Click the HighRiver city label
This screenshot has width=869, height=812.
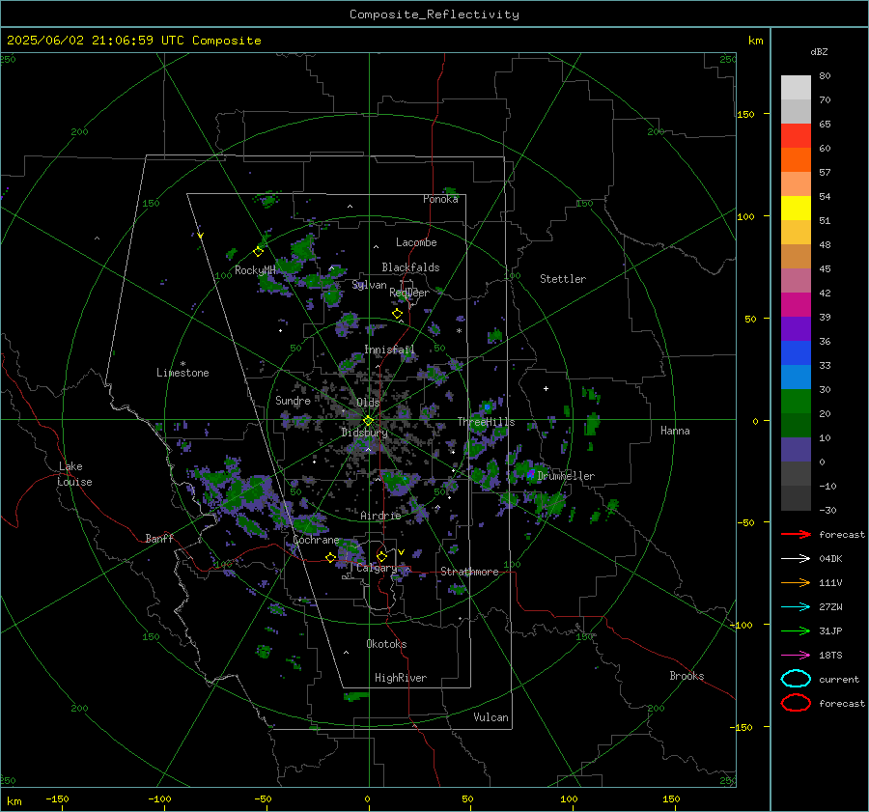click(x=400, y=678)
